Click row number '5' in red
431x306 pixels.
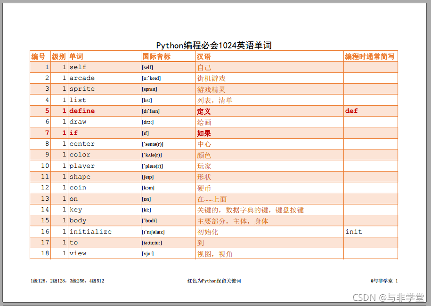[x=47, y=111]
